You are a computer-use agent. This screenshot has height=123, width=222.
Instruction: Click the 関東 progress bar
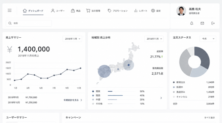(121, 91)
